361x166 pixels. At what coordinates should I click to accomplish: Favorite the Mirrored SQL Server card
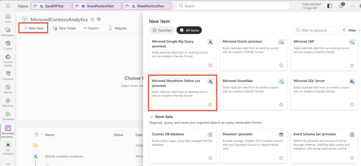click(352, 105)
